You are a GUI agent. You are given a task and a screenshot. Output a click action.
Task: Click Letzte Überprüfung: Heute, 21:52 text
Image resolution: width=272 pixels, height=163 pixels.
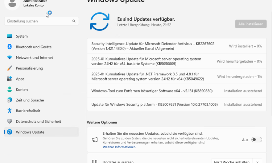point(144,25)
